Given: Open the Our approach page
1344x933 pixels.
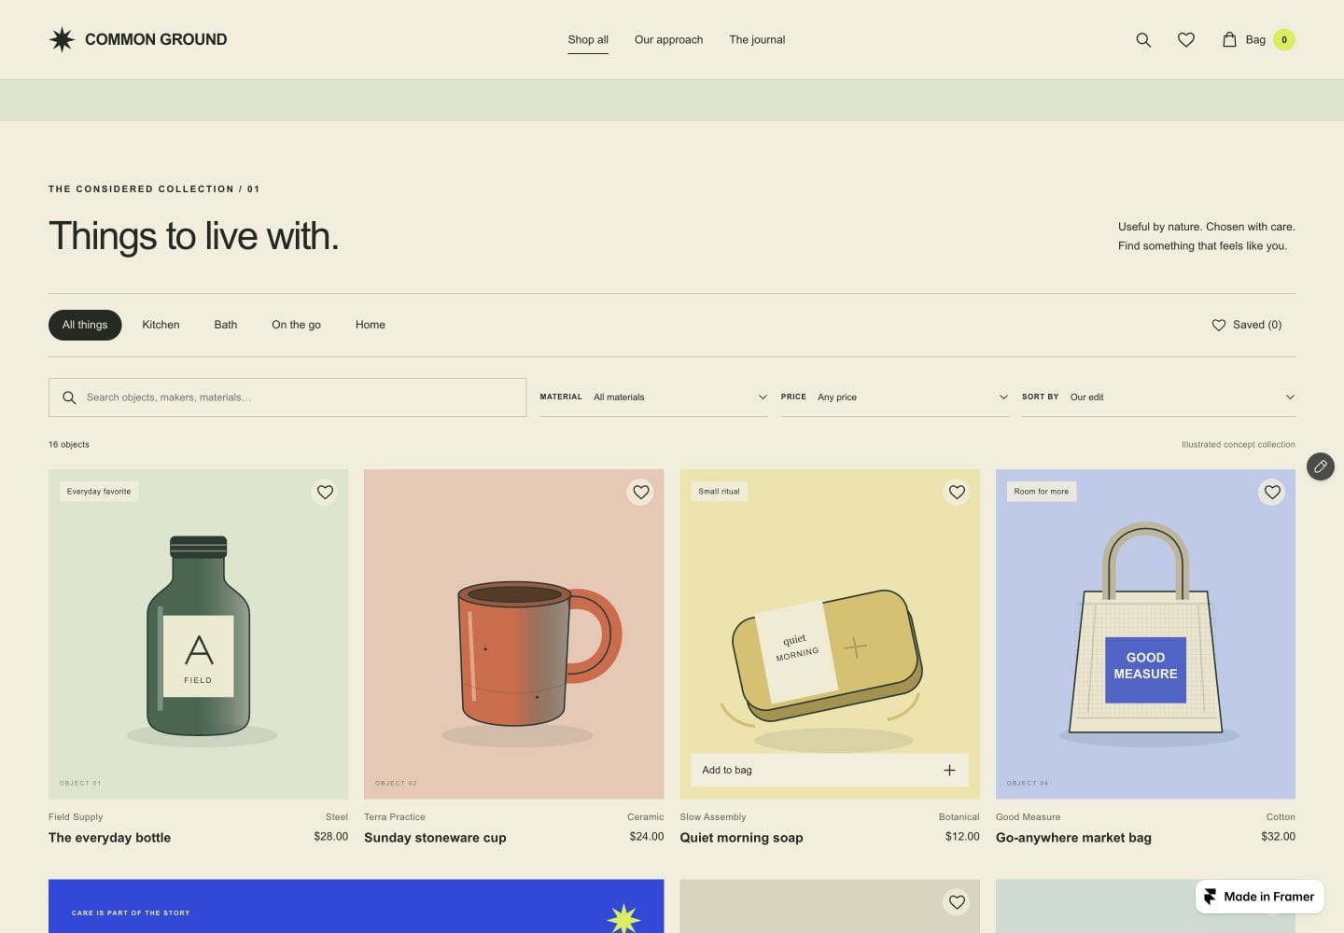Looking at the screenshot, I should click(x=668, y=40).
